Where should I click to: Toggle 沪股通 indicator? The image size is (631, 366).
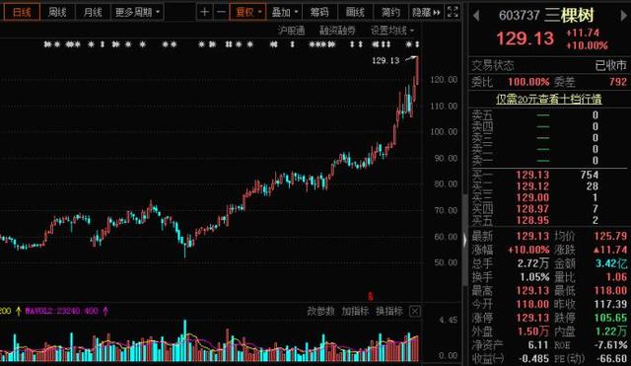coord(292,31)
